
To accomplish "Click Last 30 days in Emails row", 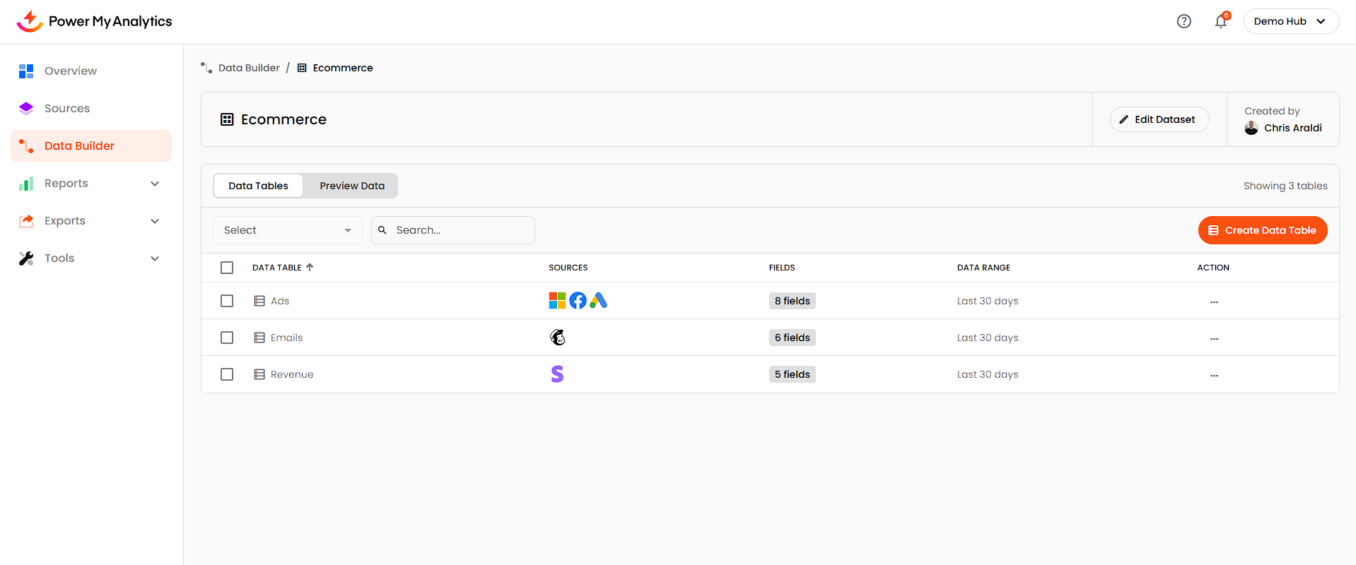I will [x=988, y=338].
